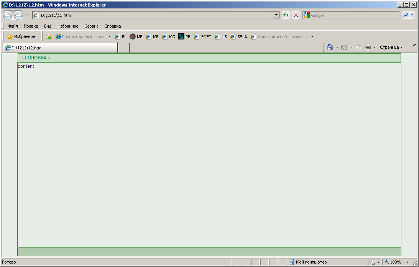Select the D:\1212\12.htm tab
The height and width of the screenshot is (267, 419).
click(x=60, y=48)
